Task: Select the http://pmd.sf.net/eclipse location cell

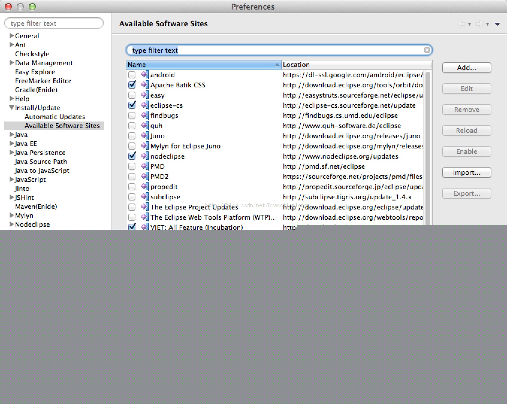Action: click(x=324, y=166)
